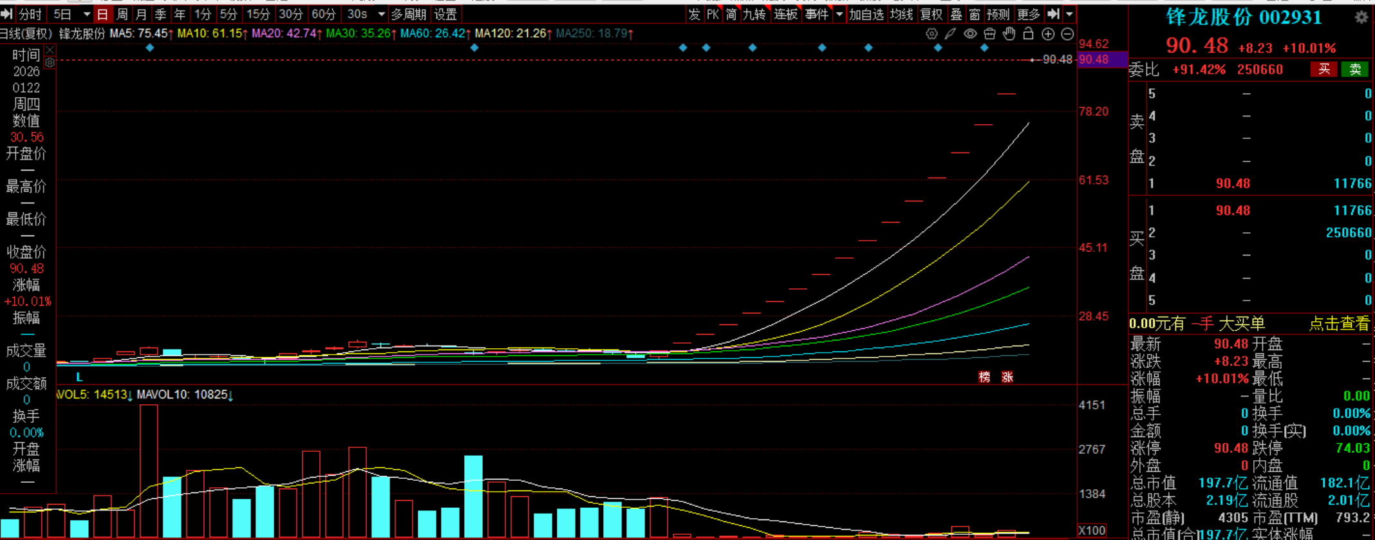Close the left data info panel
Screen dimensions: 1375x540
(50, 50)
